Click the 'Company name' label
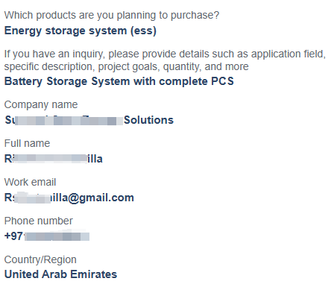Image resolution: width=334 pixels, height=290 pixels. point(41,105)
